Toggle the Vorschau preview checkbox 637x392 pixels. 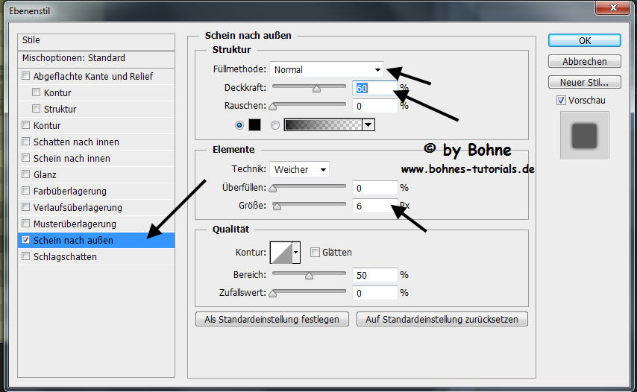click(561, 101)
